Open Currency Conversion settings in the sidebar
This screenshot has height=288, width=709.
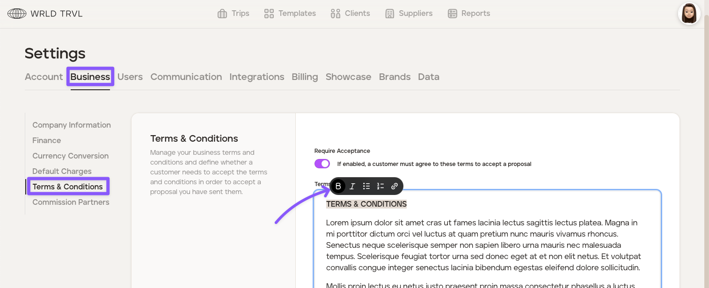[70, 156]
